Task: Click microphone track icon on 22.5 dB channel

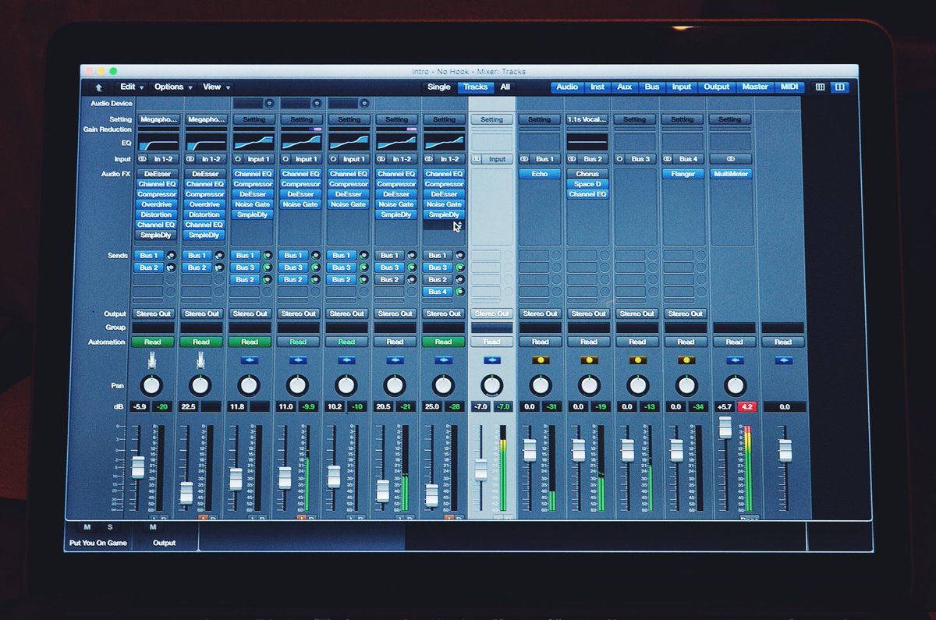Action: pyautogui.click(x=200, y=360)
